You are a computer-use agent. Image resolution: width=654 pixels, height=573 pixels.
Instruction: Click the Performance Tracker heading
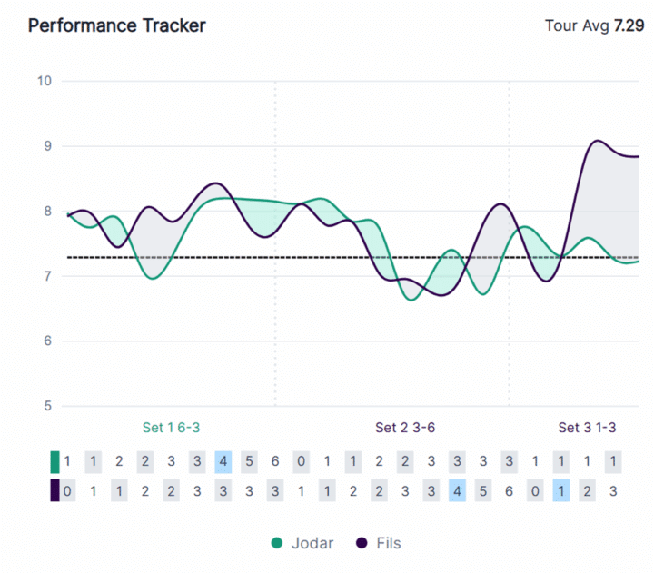click(116, 25)
